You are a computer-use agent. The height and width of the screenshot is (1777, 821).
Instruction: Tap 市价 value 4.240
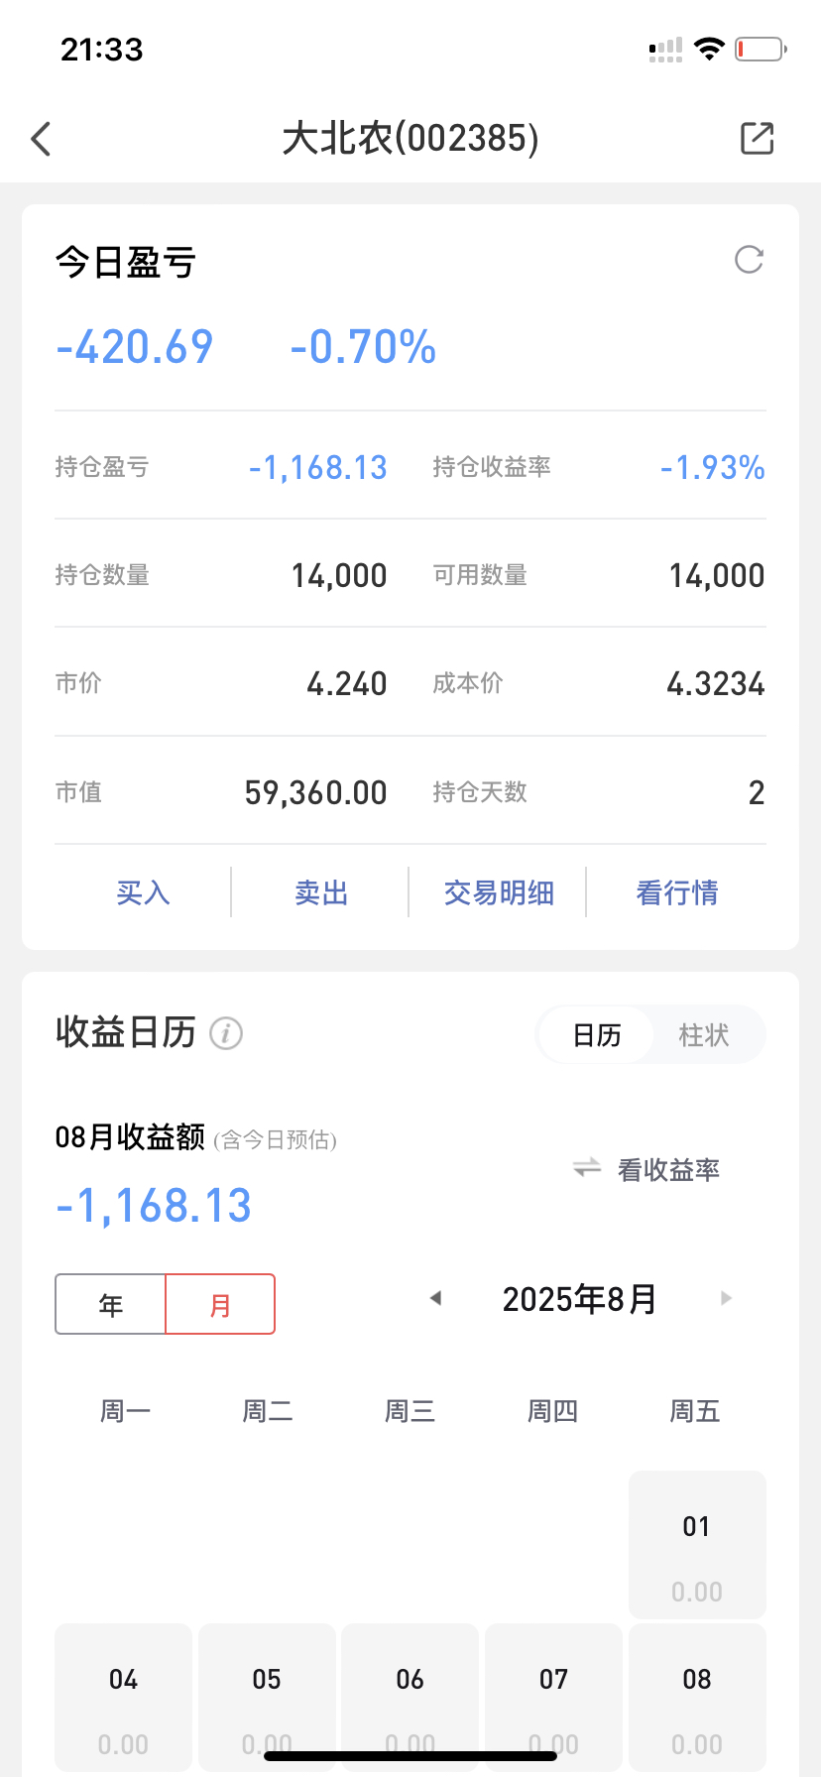346,683
